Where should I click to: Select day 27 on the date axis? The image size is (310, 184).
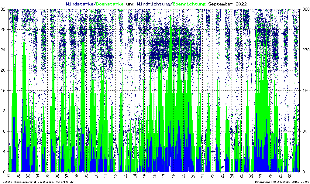tap(261, 176)
